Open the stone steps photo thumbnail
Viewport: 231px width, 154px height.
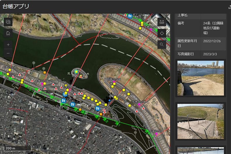(200, 121)
